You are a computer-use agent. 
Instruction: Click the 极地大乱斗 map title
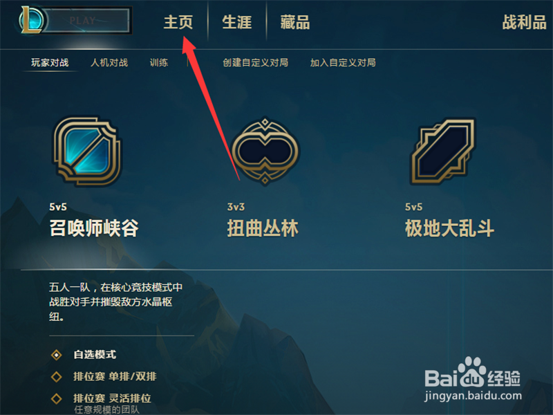pyautogui.click(x=449, y=228)
